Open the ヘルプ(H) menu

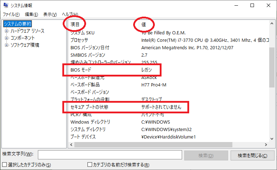(70, 15)
